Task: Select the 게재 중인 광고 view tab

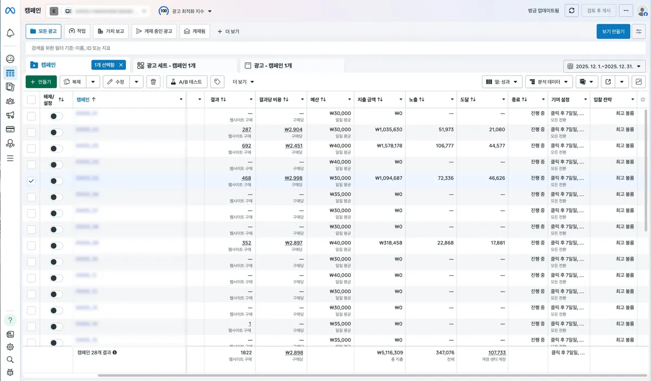Action: 154,31
